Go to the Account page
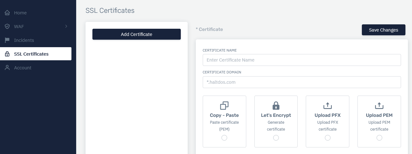Screen dimensions: 412x154 pos(23,68)
